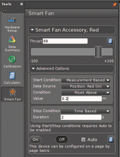
Task: Toggle the Auto checkbox
Action: (x=83, y=140)
